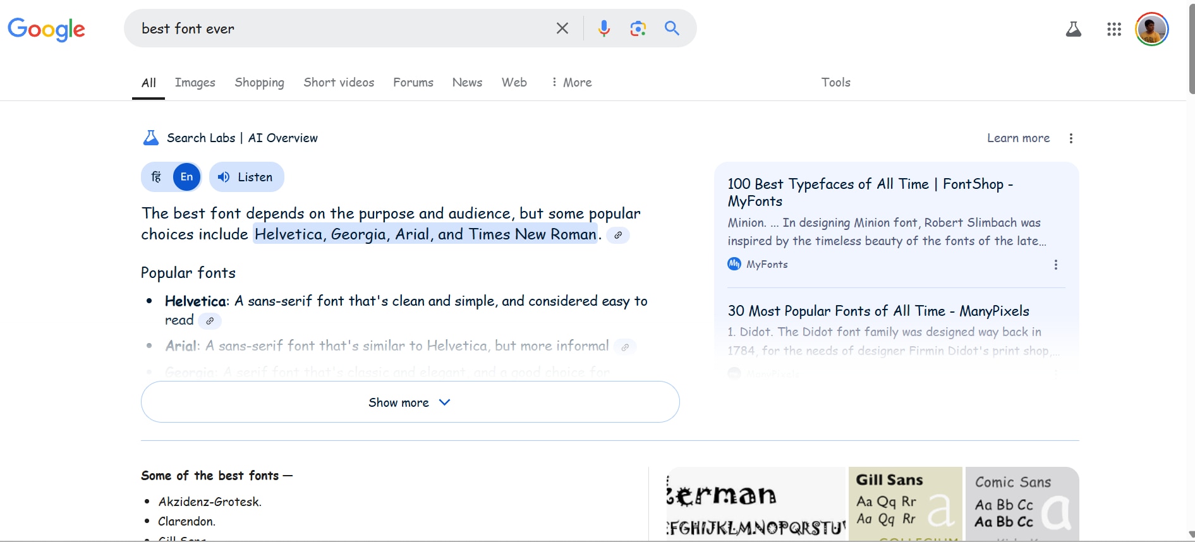This screenshot has width=1195, height=542.
Task: Open the Google account avatar
Action: coord(1151,29)
